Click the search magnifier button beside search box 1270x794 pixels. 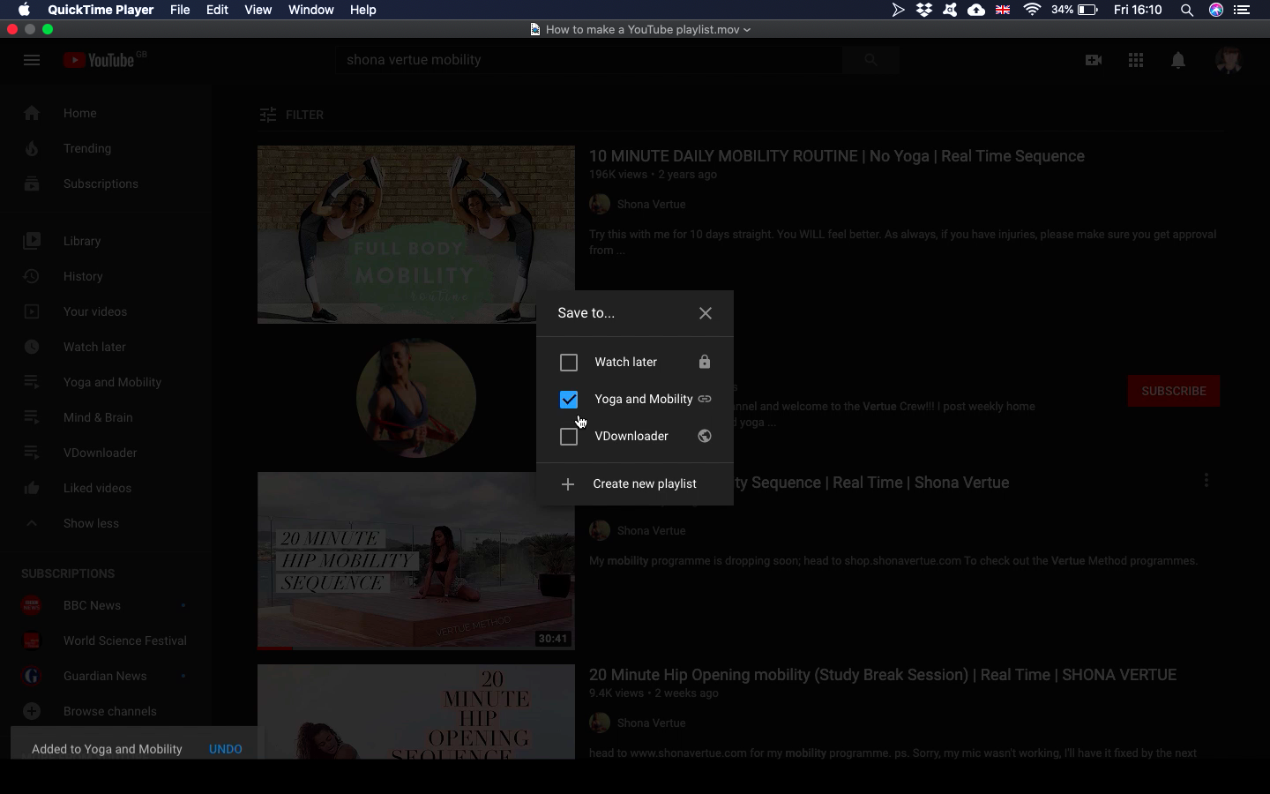tap(870, 60)
